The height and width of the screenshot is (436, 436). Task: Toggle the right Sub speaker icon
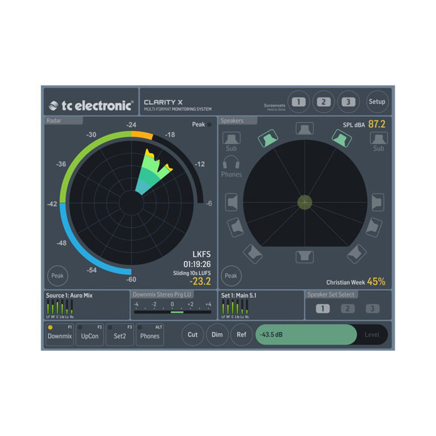pos(379,138)
